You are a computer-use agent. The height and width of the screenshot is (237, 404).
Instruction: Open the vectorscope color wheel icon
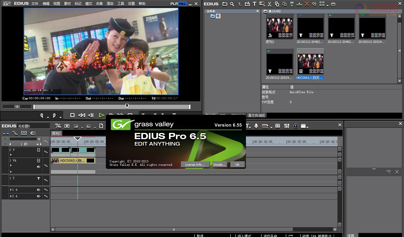click(x=296, y=126)
